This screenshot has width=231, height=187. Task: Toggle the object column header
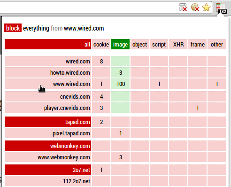139,44
